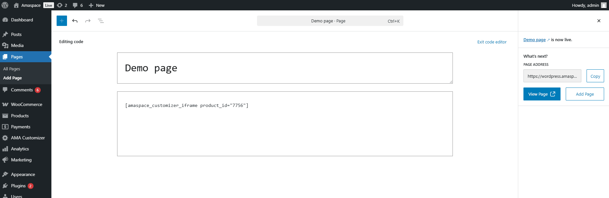Viewport: 609px width, 198px height.
Task: Go to All Pages submenu
Action: tap(12, 69)
